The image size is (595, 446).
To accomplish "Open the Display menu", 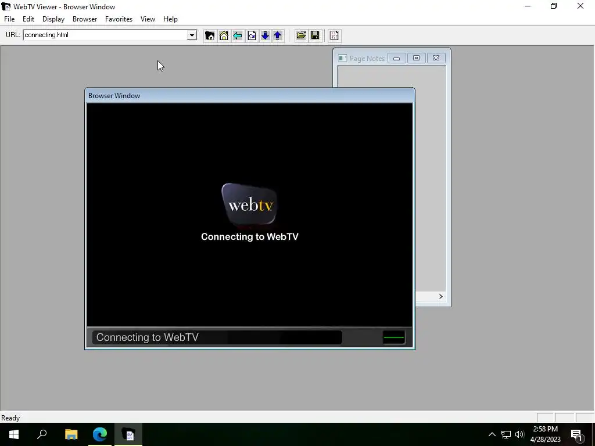I will (x=53, y=19).
